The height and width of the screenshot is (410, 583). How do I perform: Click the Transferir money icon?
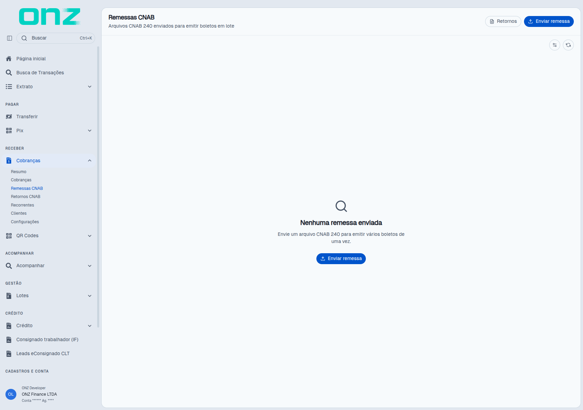pos(9,117)
